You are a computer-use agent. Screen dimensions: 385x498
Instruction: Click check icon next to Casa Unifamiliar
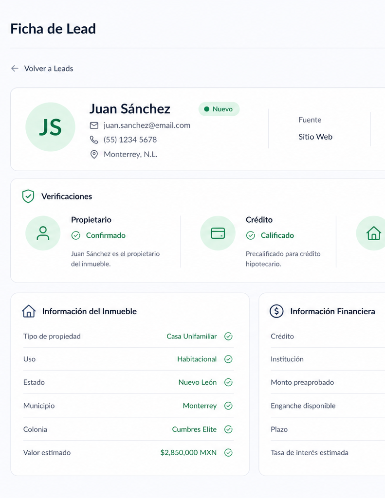coord(229,337)
